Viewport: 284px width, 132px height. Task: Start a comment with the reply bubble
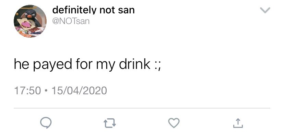point(46,123)
